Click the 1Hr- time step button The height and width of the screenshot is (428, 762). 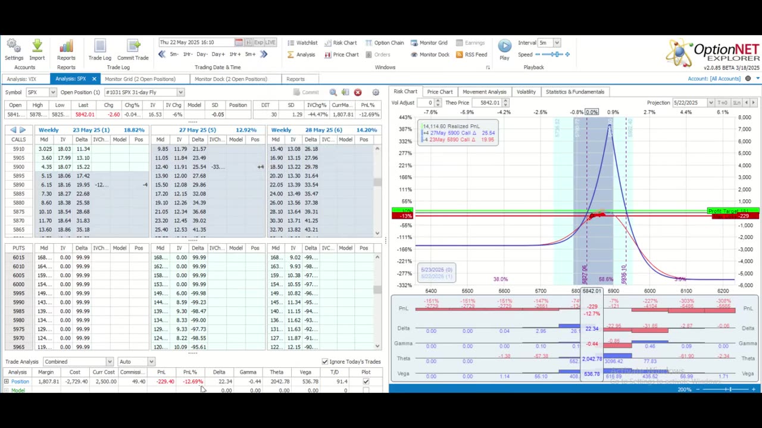(x=188, y=54)
